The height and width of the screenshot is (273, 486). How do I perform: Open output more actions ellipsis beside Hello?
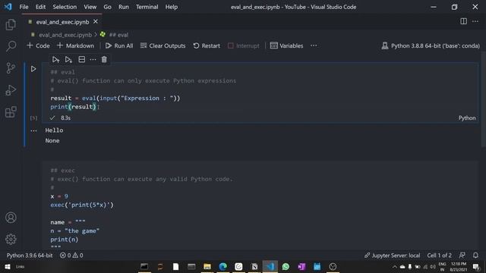[x=33, y=130]
